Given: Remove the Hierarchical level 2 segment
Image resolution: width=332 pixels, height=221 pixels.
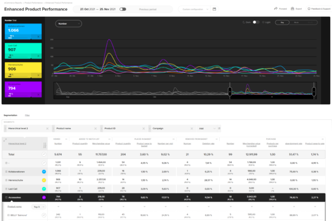Looking at the screenshot, I should point(47,128).
